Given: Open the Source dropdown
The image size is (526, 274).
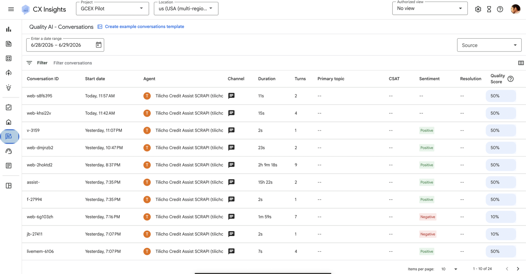Looking at the screenshot, I should pyautogui.click(x=489, y=45).
